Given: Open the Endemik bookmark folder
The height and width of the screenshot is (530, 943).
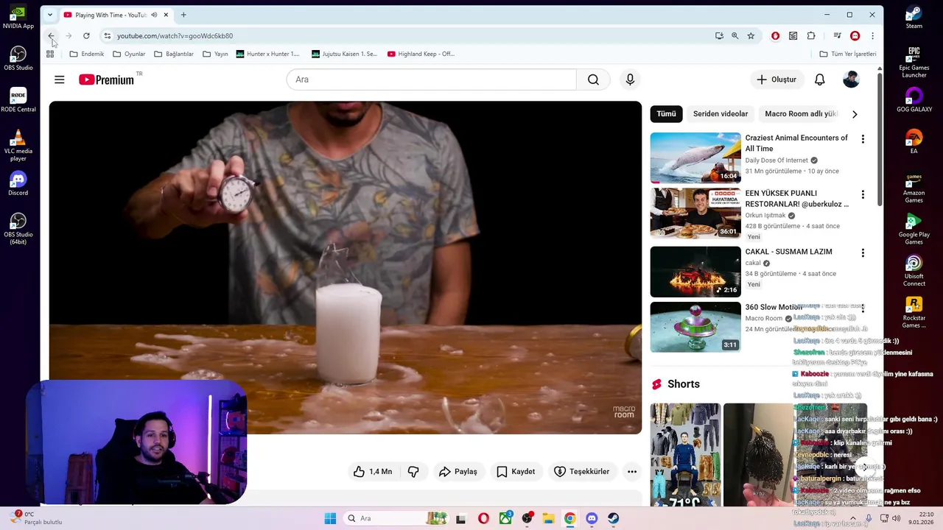Looking at the screenshot, I should 87,54.
